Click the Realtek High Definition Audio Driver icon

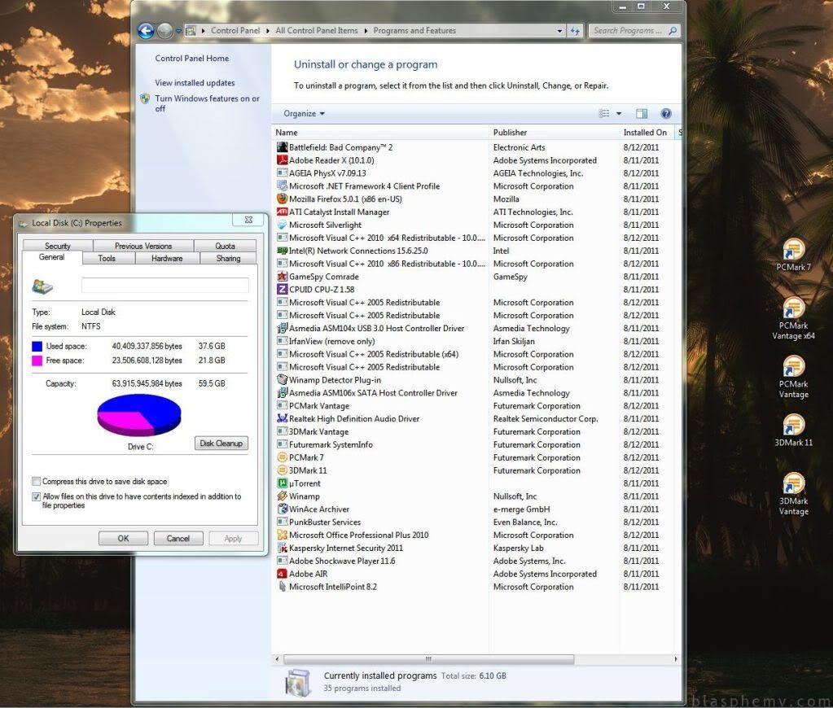click(282, 418)
